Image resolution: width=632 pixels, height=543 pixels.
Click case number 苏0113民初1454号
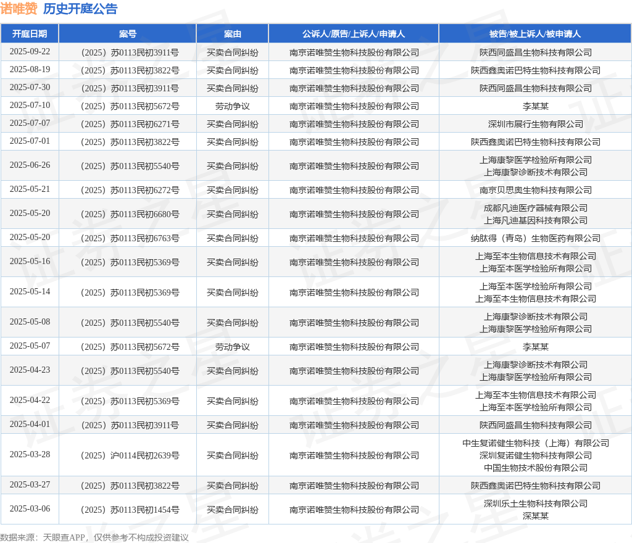(144, 510)
